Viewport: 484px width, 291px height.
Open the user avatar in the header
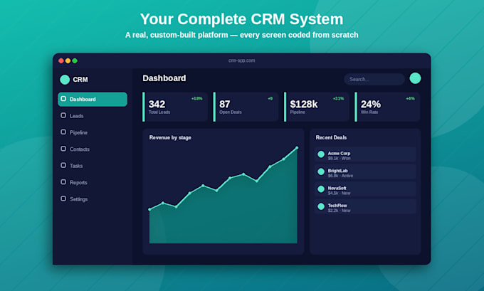click(x=415, y=78)
